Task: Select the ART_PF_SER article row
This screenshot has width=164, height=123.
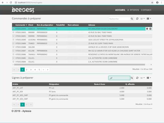Action: (82, 92)
